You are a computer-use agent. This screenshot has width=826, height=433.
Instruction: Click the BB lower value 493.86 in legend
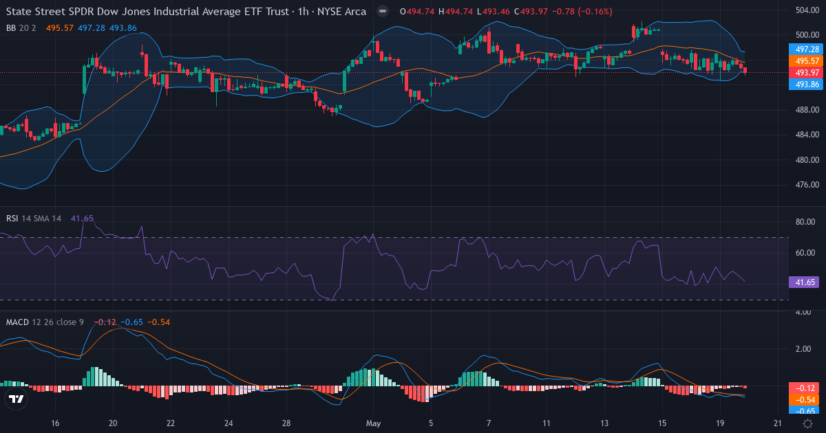123,27
